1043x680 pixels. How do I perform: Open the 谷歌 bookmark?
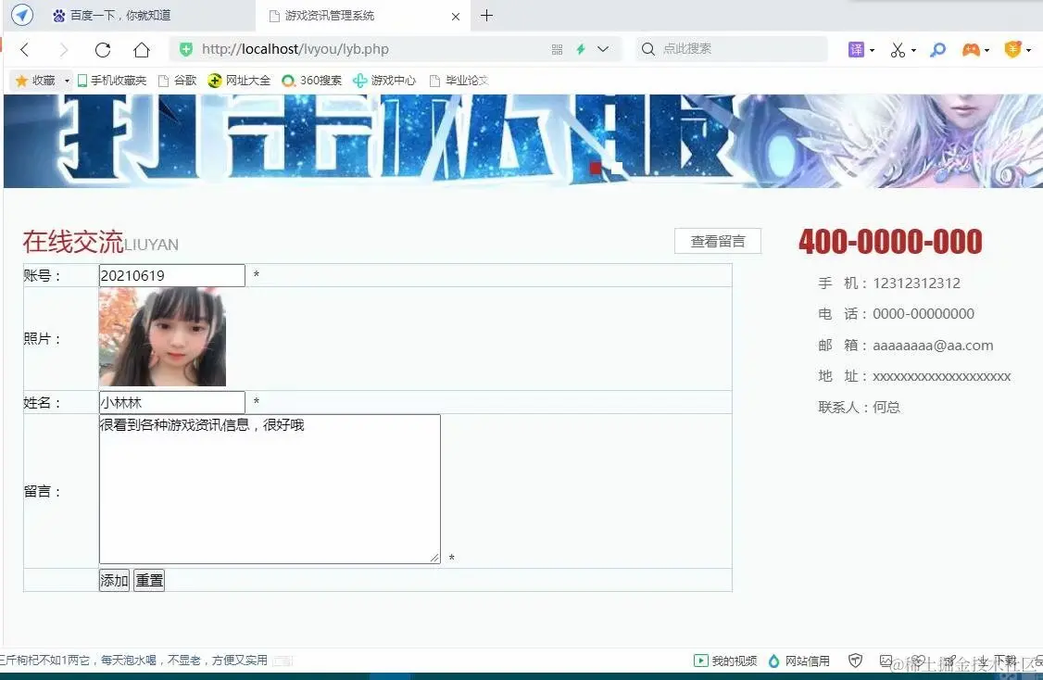(x=178, y=81)
